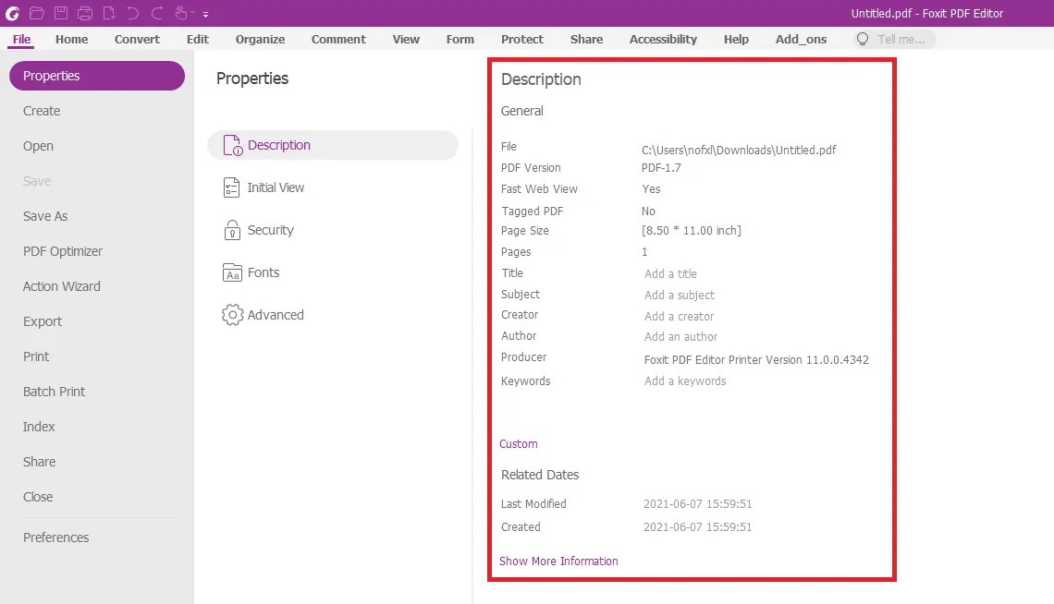The width and height of the screenshot is (1054, 604).
Task: Click the Show More Information link
Action: (x=558, y=561)
